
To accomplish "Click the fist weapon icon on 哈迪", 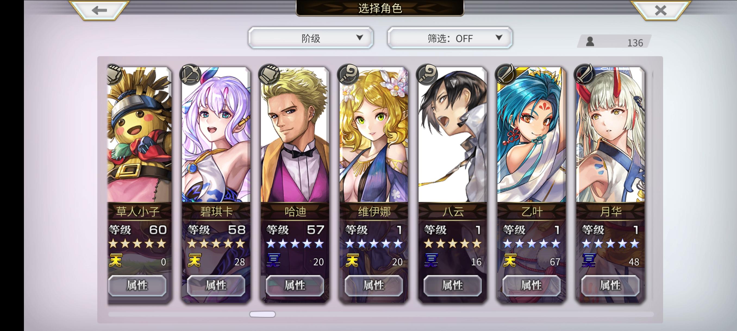I will pyautogui.click(x=269, y=74).
